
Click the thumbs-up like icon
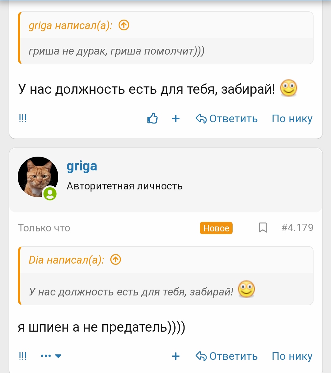point(152,118)
